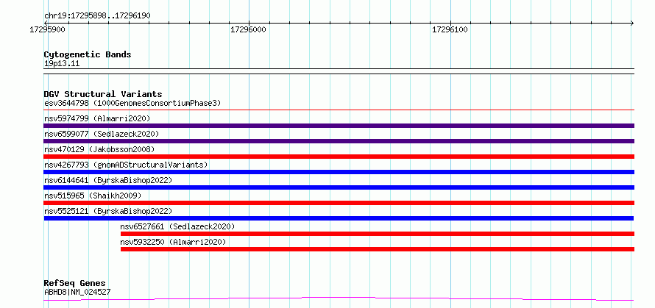The height and width of the screenshot is (308, 655).
Task: Open nsv6527661 (Sedlazeck2020) label
Action: pyautogui.click(x=178, y=226)
